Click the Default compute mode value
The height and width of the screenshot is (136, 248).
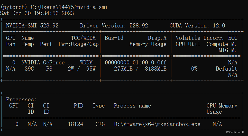point(226,69)
